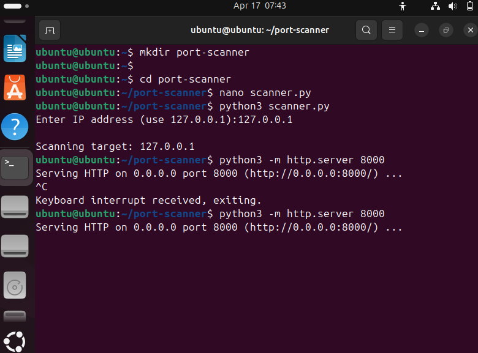Open the terminal hamburger menu
Viewport: 478px width, 353px height.
coord(392,30)
